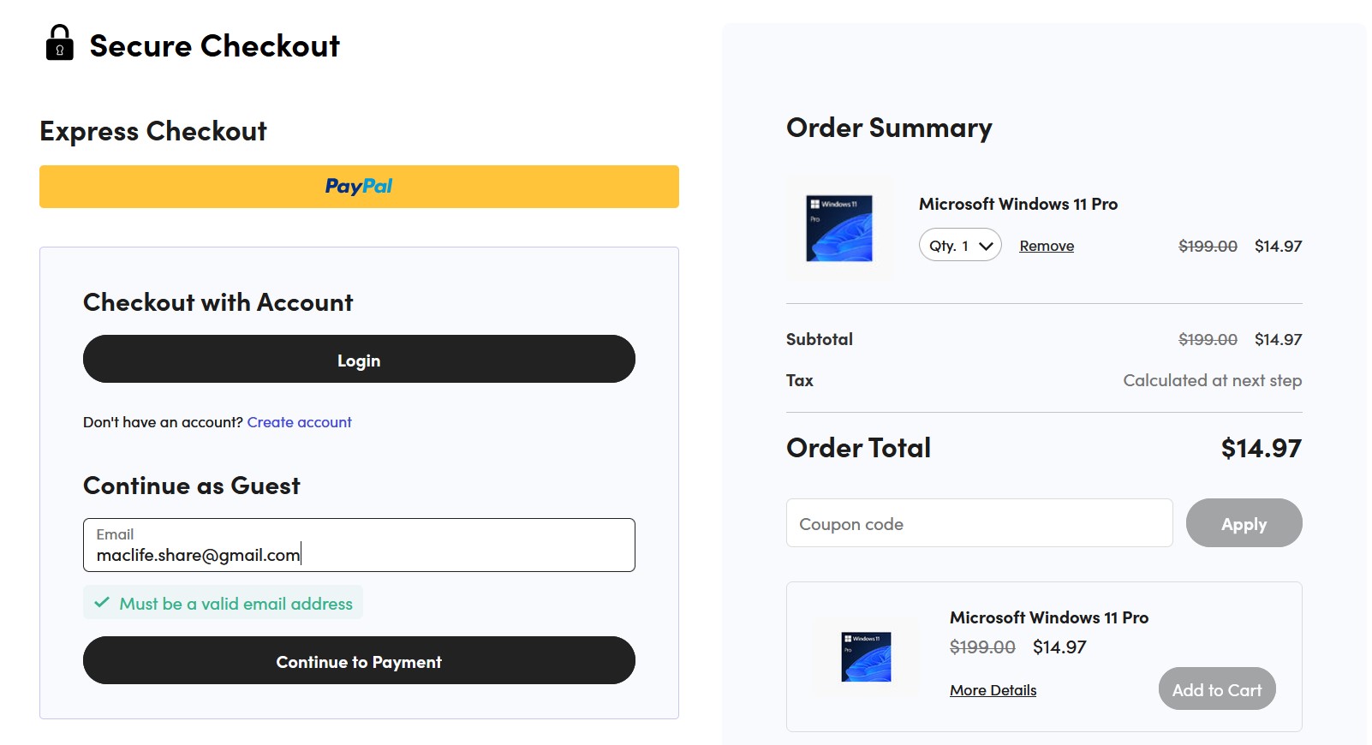Viewport: 1372px width, 745px height.
Task: Expand the Qty. 1 quantity dropdown
Action: (960, 246)
